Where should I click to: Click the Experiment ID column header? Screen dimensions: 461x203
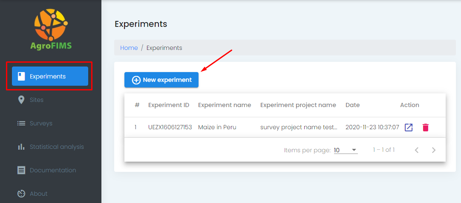[x=169, y=105]
